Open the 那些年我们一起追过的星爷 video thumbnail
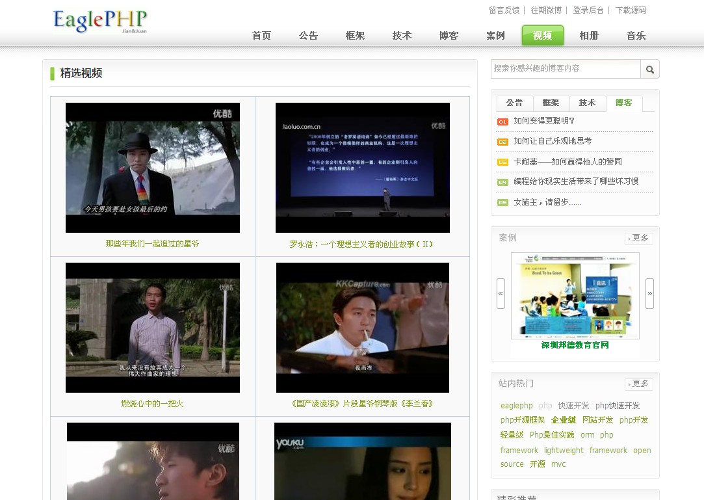Viewport: 704px width, 500px height. coord(153,168)
